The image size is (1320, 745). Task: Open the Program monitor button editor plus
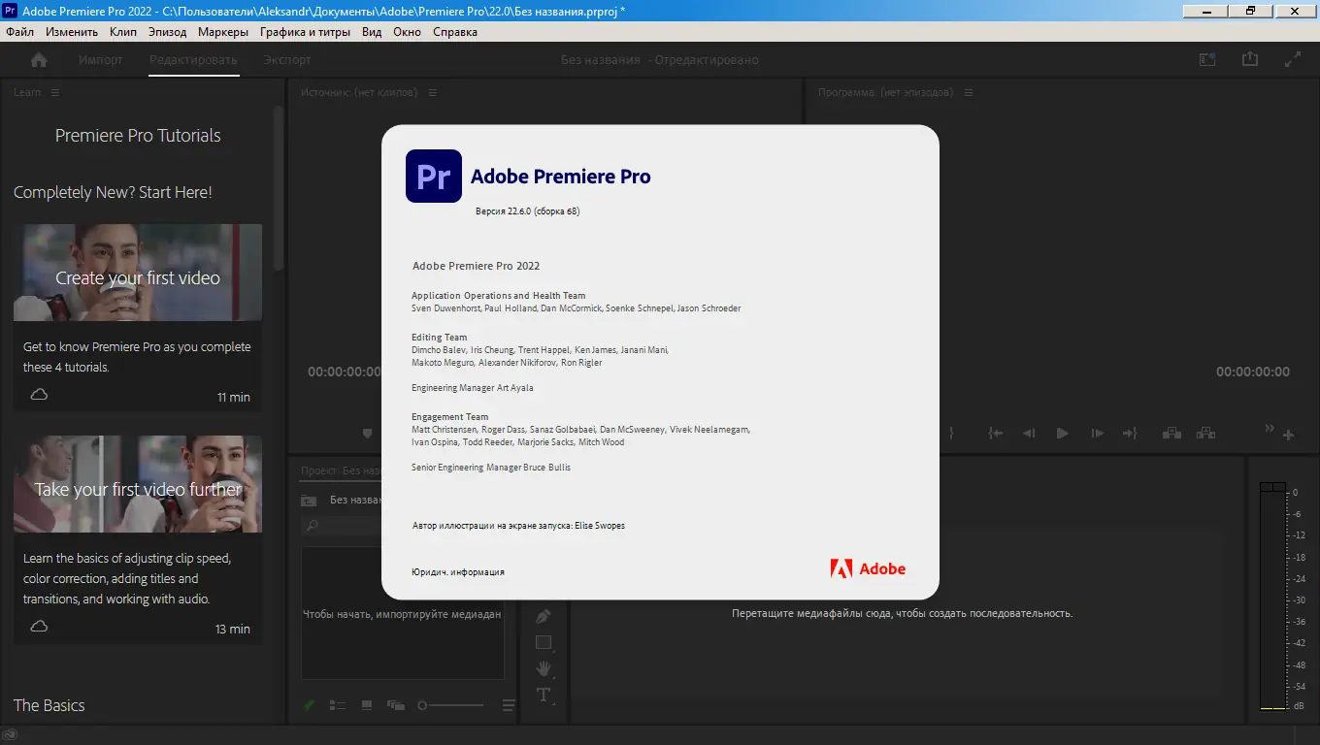[1289, 435]
